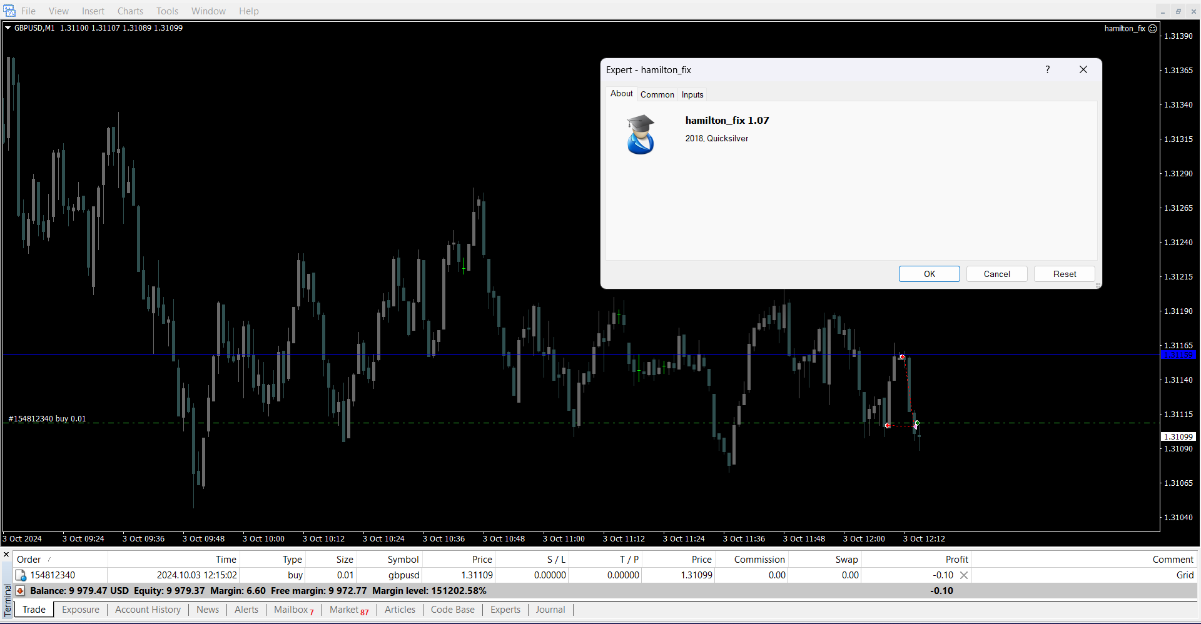Close the order with the X in Profit column
The width and height of the screenshot is (1201, 624).
click(x=964, y=575)
